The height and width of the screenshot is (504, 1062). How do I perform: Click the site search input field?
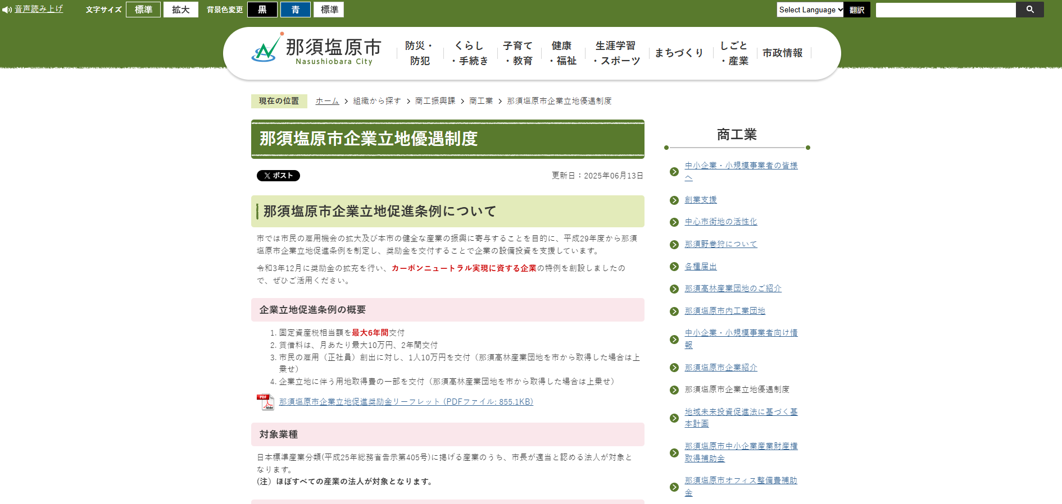tap(946, 10)
